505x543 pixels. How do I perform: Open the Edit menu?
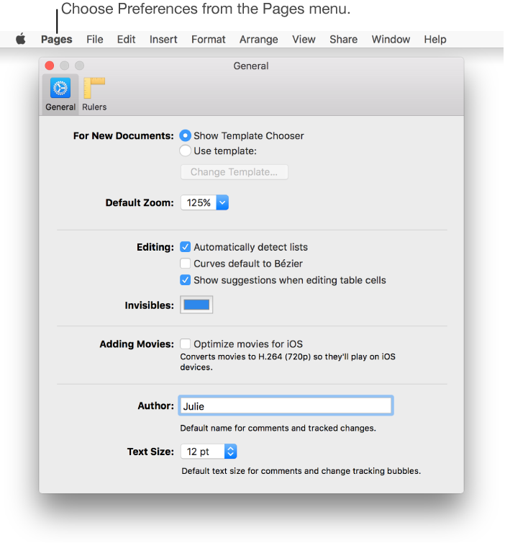point(126,40)
